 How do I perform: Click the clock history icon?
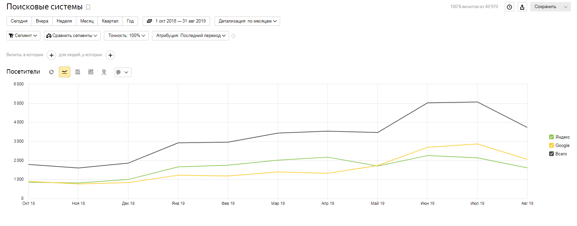coord(509,7)
